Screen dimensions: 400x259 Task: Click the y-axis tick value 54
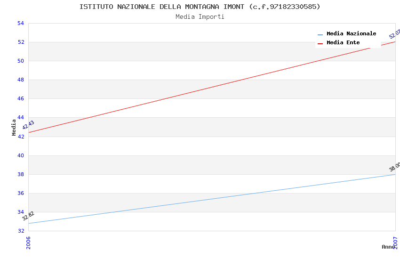pyautogui.click(x=21, y=23)
